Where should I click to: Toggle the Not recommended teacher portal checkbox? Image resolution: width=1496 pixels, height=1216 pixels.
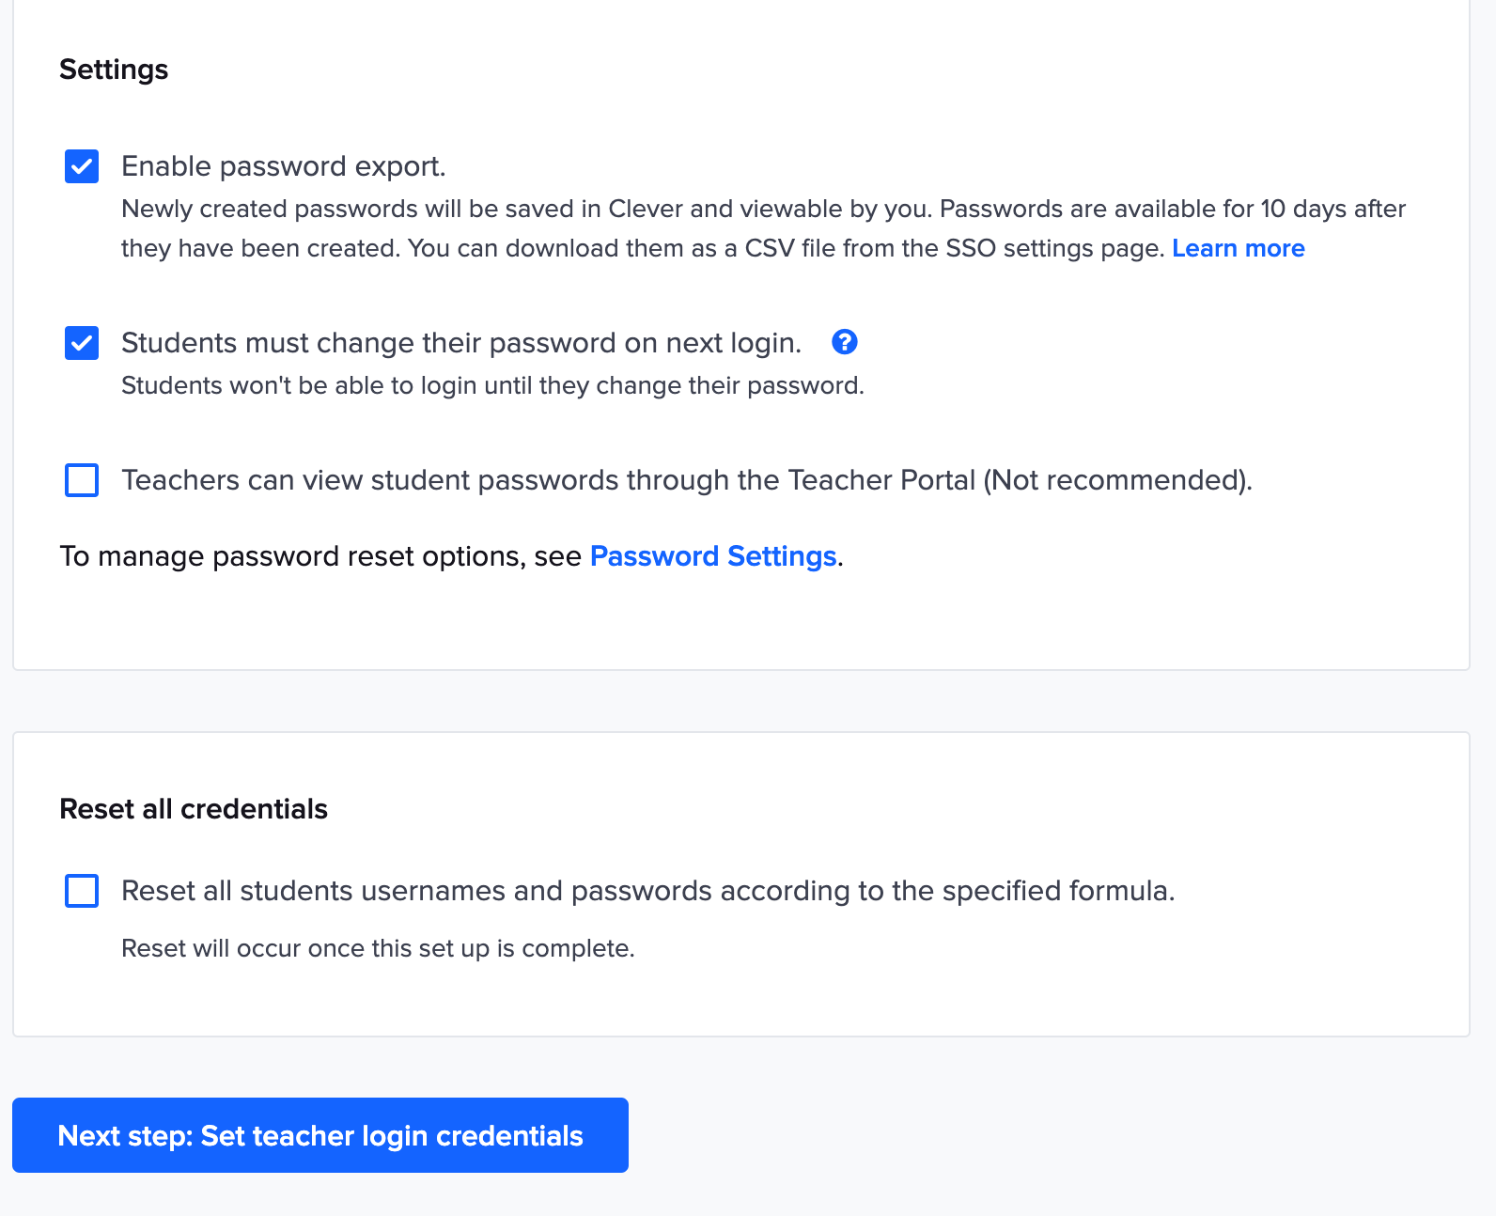tap(81, 480)
